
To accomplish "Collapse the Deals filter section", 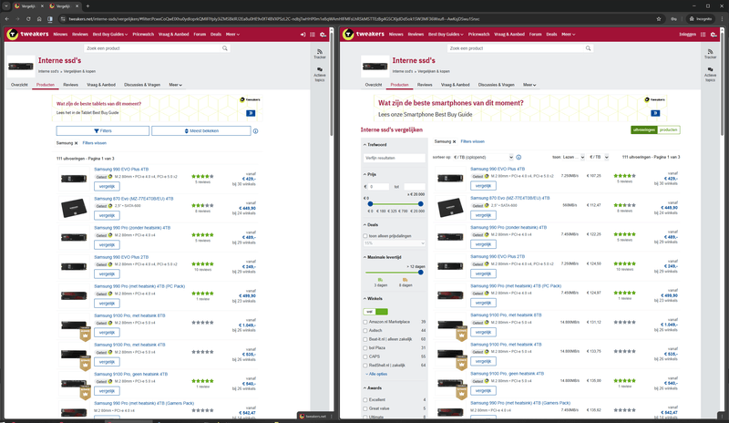I will [371, 225].
